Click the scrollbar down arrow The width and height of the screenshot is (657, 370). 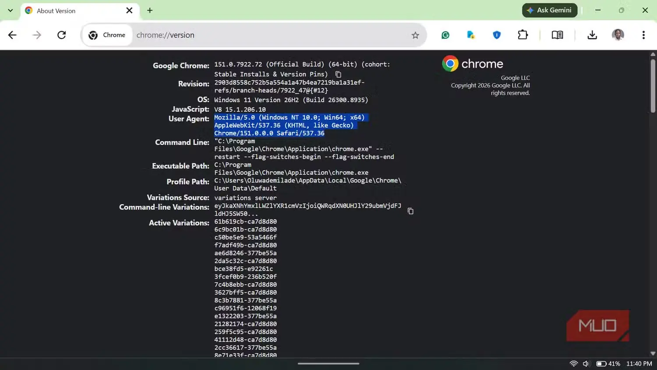tap(653, 353)
